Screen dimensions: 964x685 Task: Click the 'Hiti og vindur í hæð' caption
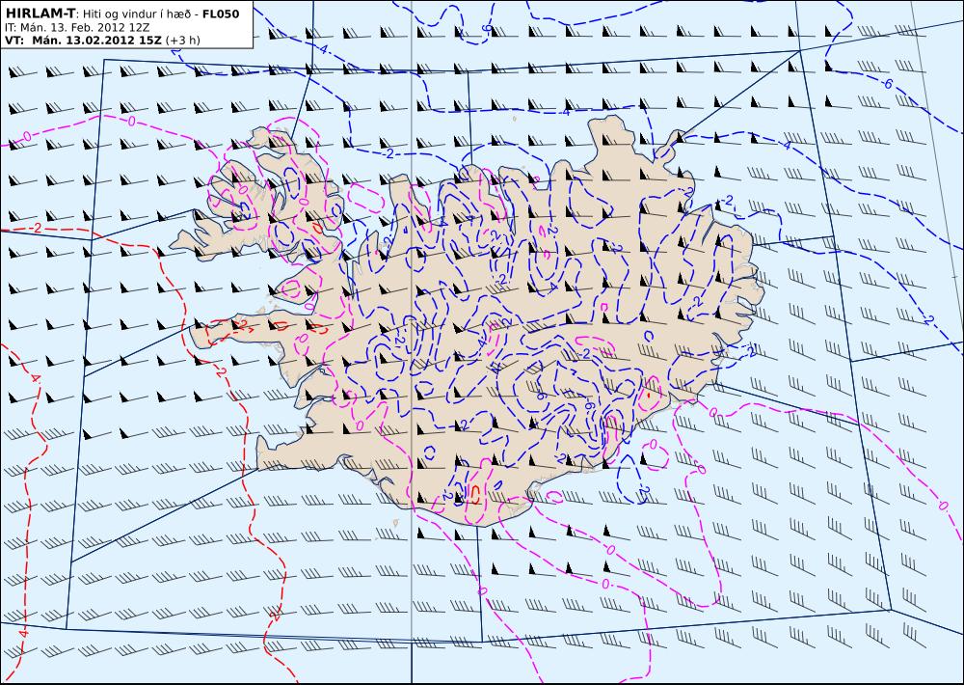(138, 14)
